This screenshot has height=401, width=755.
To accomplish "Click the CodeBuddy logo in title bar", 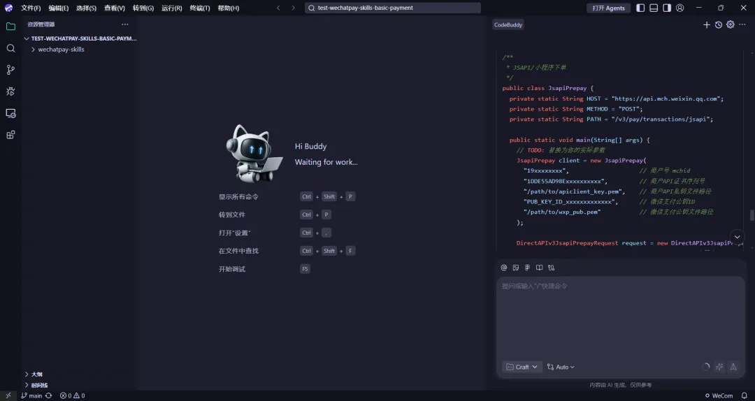I will [8, 8].
